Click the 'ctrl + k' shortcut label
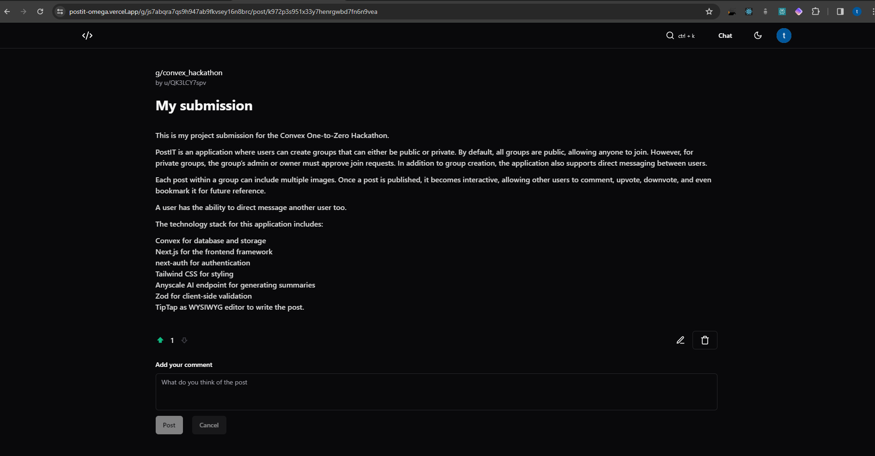Viewport: 875px width, 456px height. pos(687,36)
